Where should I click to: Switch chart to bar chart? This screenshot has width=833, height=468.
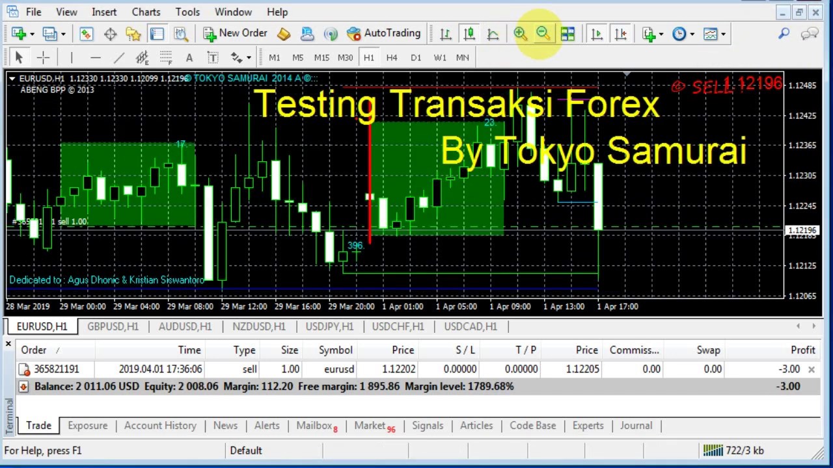click(446, 34)
